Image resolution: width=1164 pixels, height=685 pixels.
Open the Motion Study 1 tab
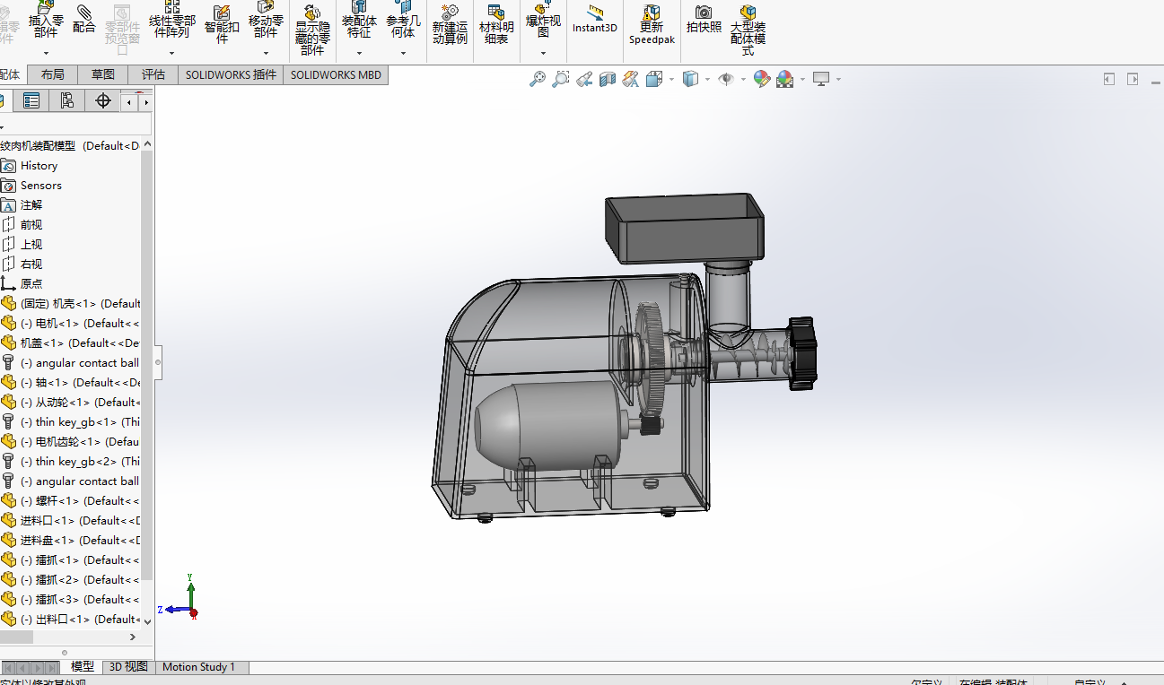coord(198,667)
